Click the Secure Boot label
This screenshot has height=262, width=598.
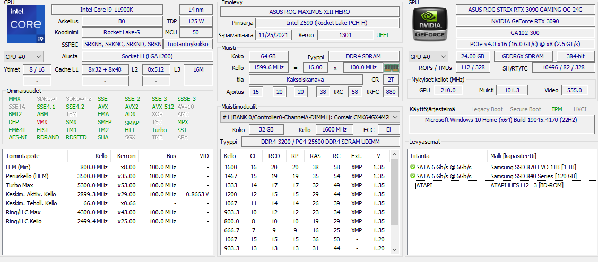(525, 109)
